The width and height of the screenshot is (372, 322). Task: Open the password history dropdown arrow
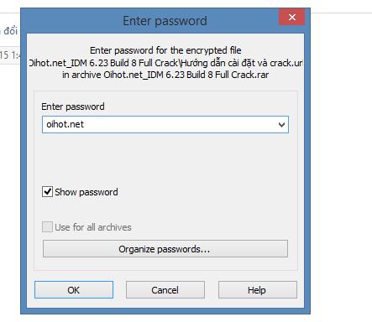[281, 125]
